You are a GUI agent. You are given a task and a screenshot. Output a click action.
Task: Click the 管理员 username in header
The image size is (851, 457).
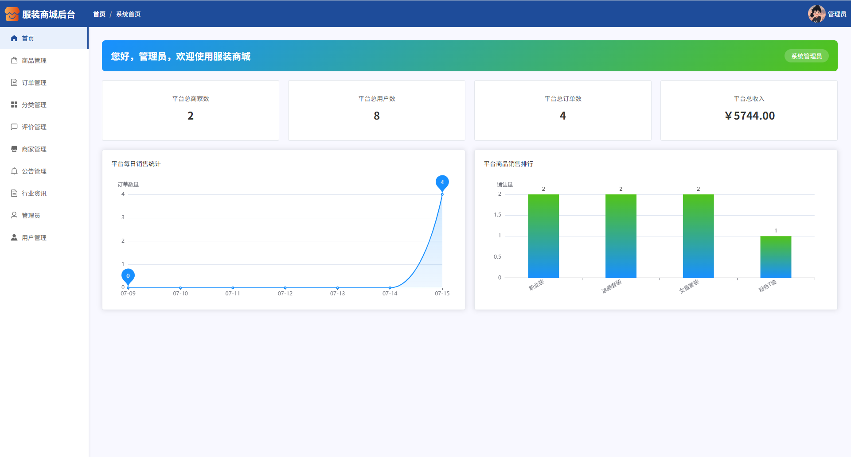[x=837, y=14]
